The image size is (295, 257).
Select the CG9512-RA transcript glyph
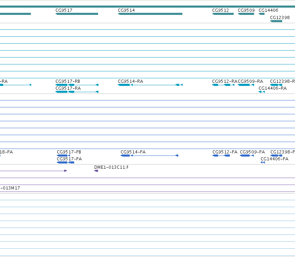(x=223, y=85)
